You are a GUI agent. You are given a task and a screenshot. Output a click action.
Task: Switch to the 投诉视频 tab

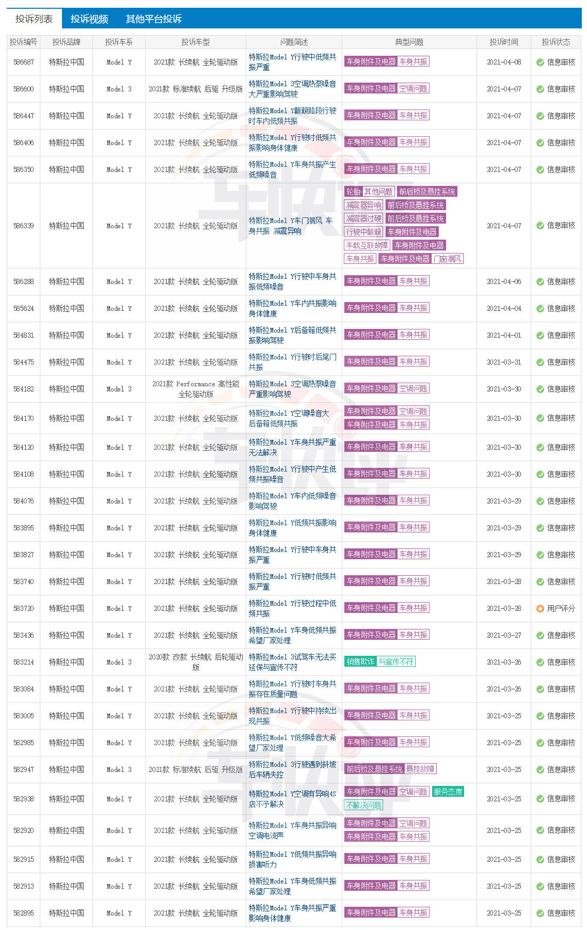(x=89, y=19)
